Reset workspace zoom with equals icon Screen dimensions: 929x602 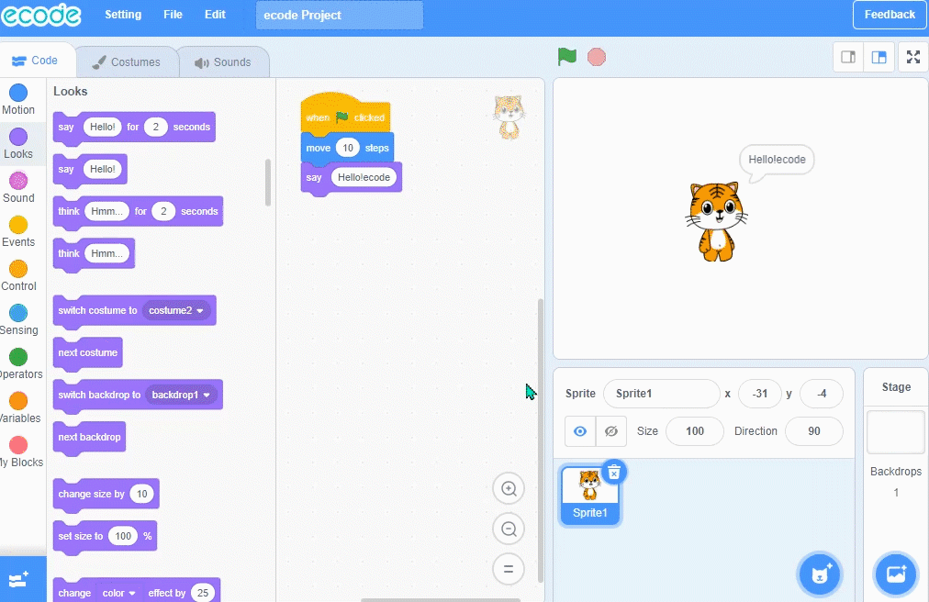point(509,569)
